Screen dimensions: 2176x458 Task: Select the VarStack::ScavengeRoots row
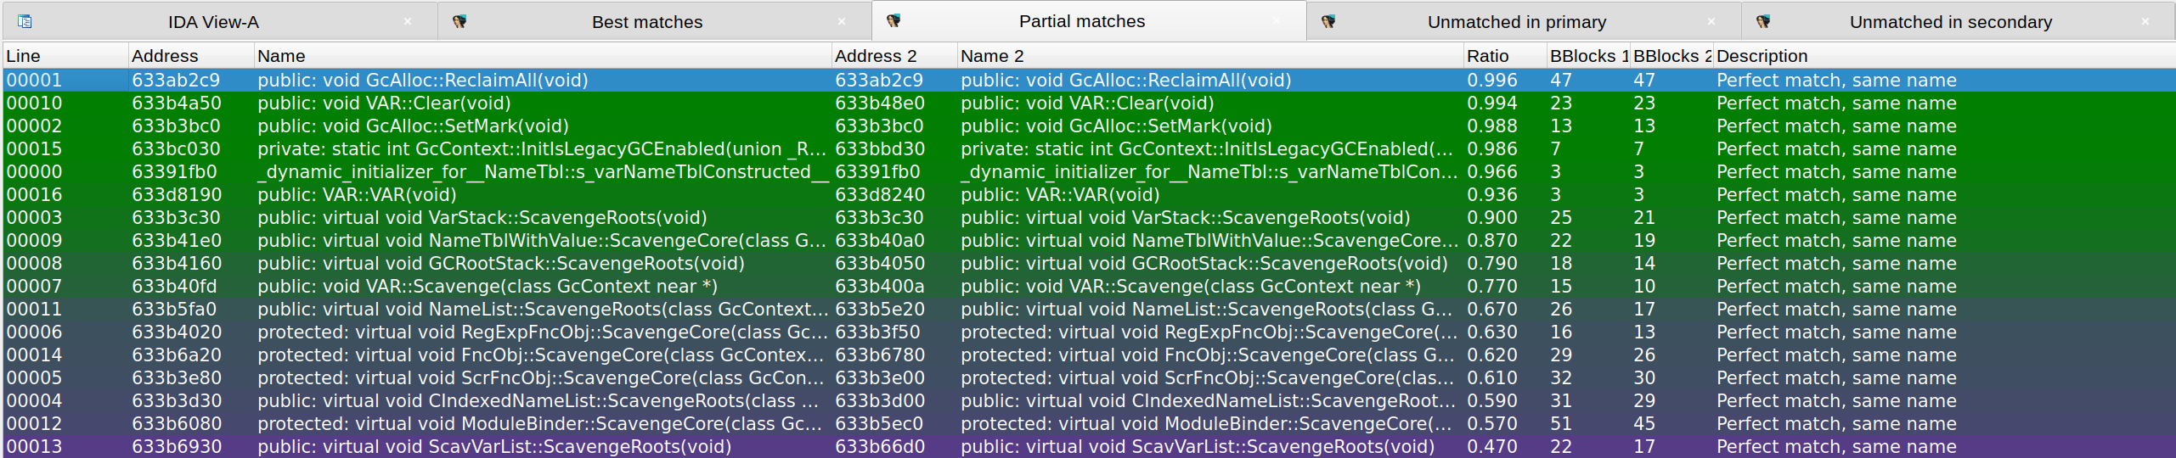click(482, 218)
